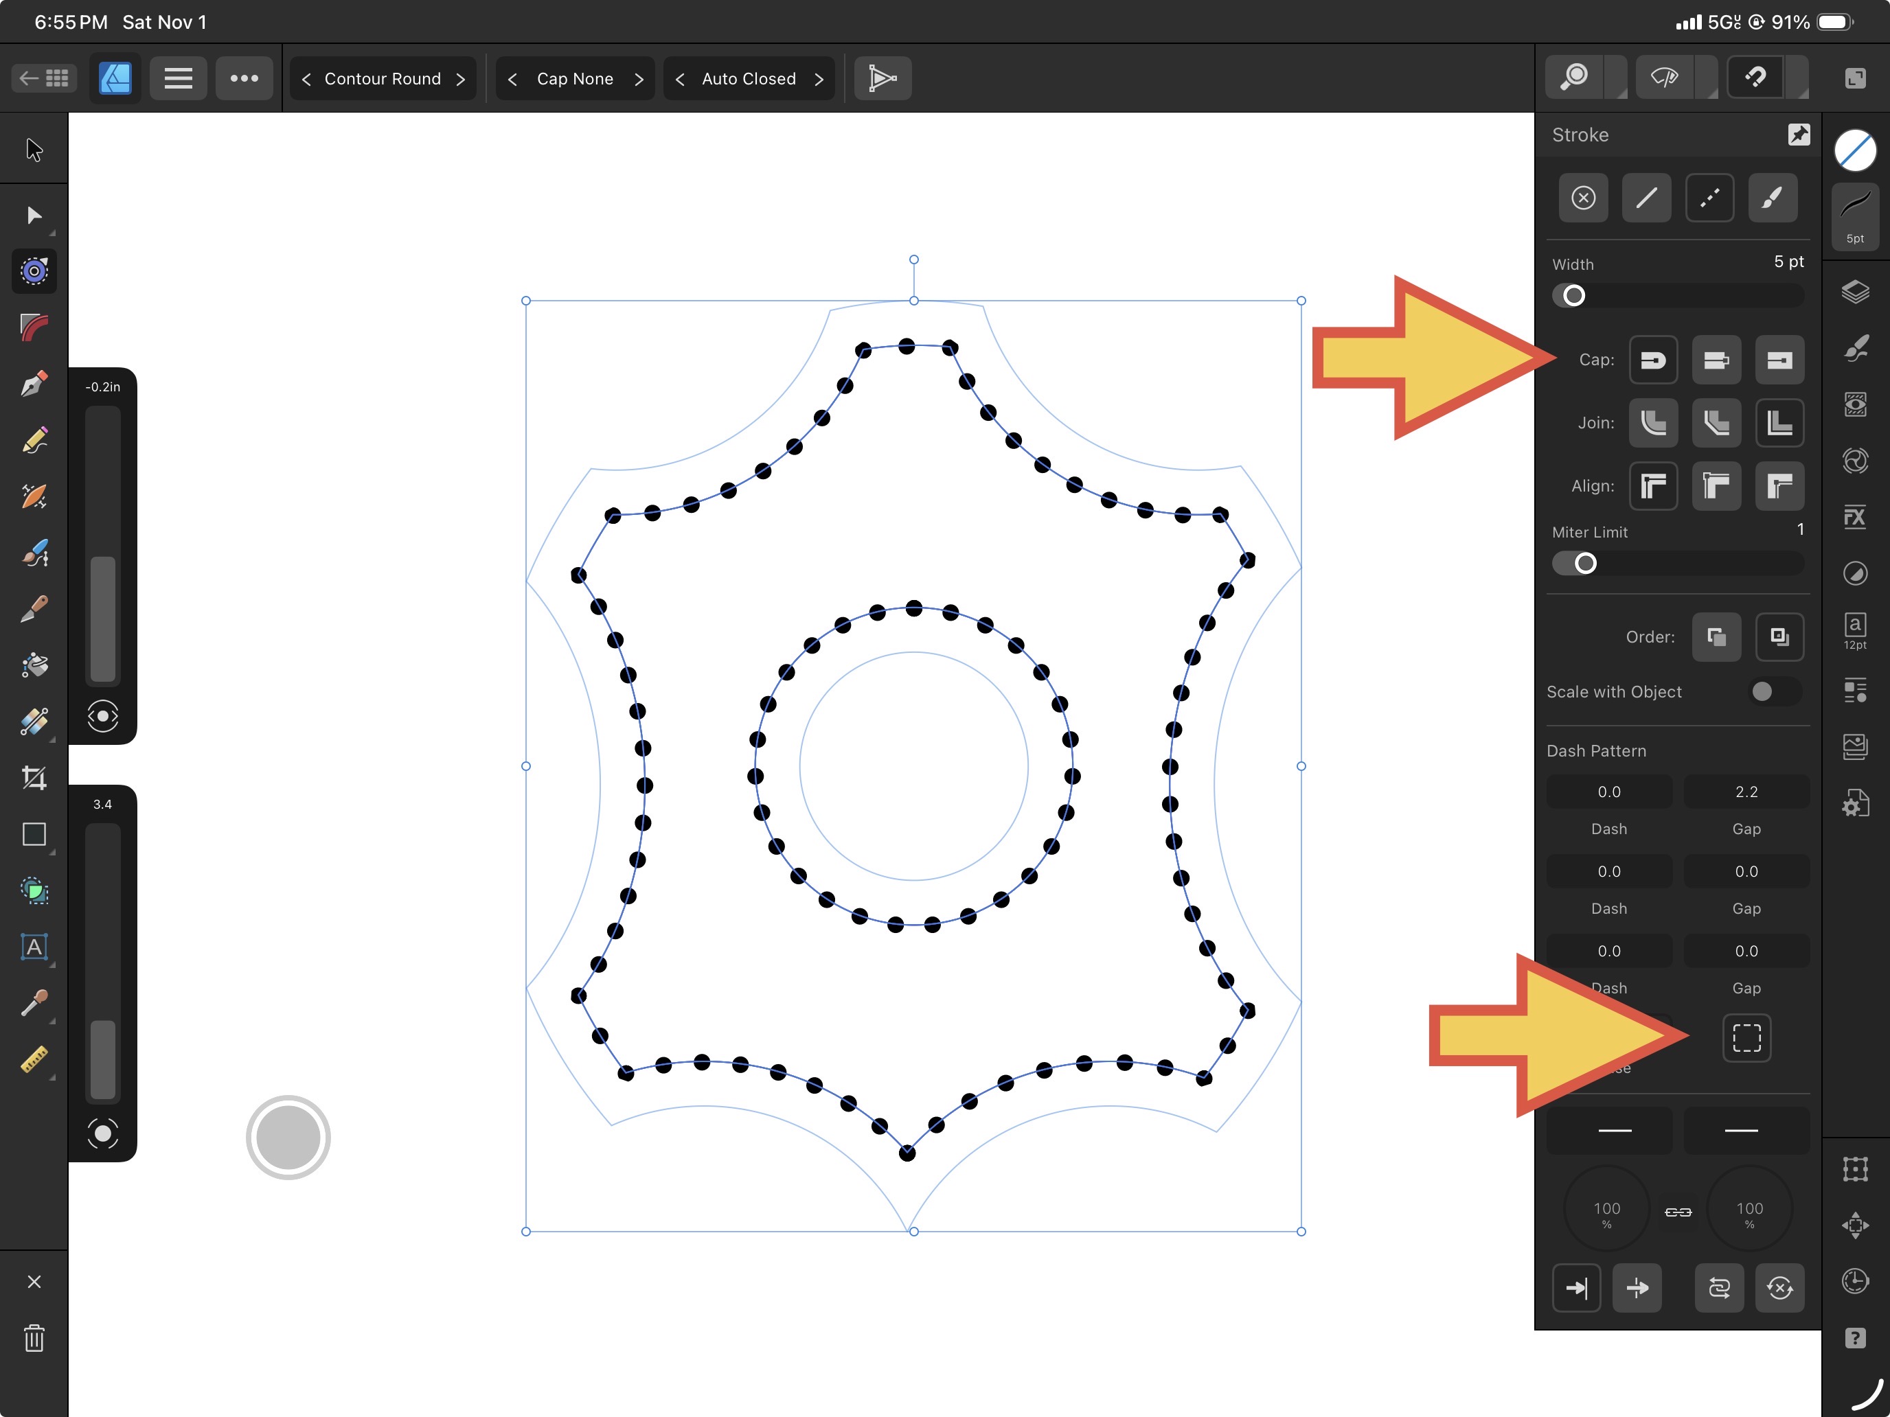Pin the Stroke panel
The image size is (1890, 1417).
click(1799, 135)
